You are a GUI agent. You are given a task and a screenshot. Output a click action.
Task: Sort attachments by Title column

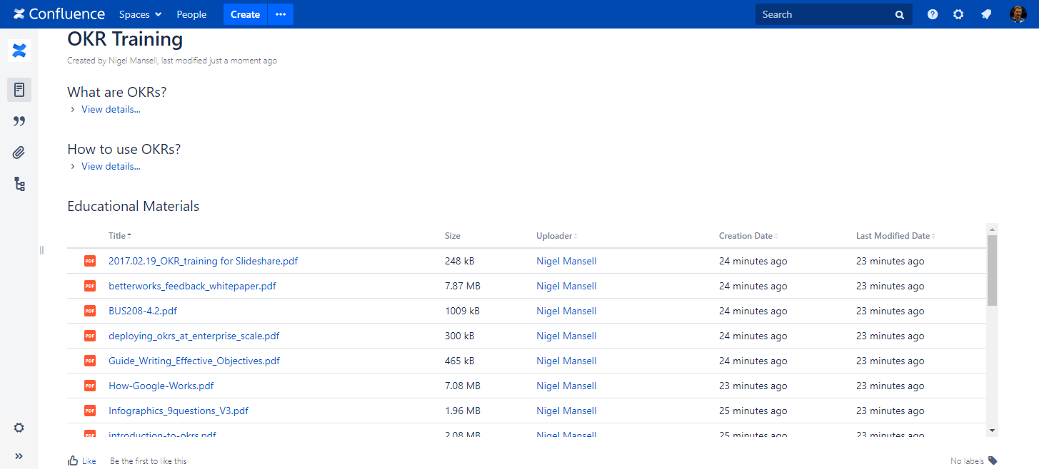click(x=117, y=236)
